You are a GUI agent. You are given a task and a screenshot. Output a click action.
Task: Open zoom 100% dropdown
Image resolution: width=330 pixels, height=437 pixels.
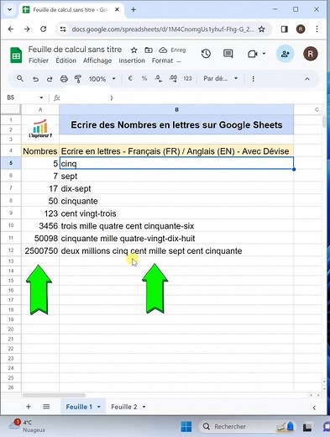(102, 79)
